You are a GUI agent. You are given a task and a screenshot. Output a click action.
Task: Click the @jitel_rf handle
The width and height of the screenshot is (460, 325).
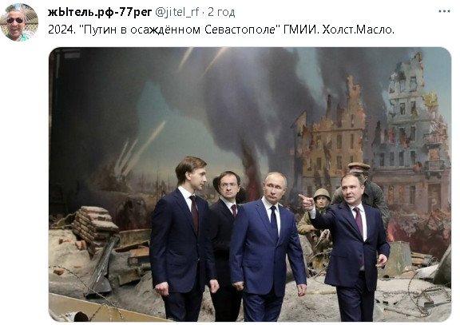click(176, 12)
